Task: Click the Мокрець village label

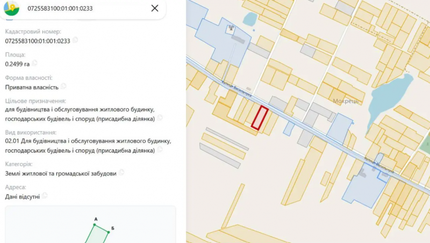Action: [346, 101]
